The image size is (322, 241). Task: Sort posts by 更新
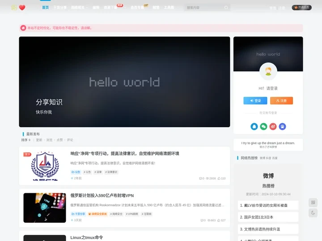coord(39,140)
